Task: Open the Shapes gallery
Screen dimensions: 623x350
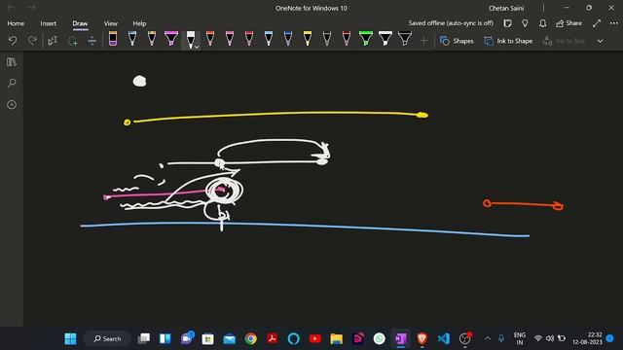Action: pos(457,41)
